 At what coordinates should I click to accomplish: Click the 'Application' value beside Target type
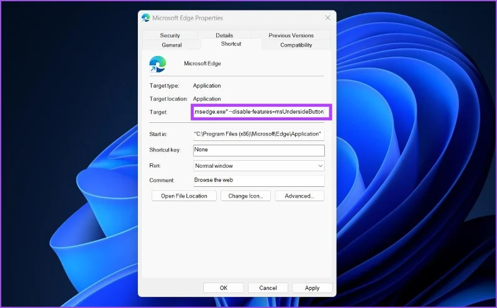(x=207, y=86)
